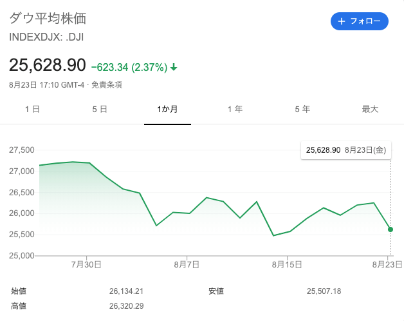Image resolution: width=404 pixels, height=321 pixels.
Task: Open the 免責条項 disclaimer link
Action: click(106, 84)
